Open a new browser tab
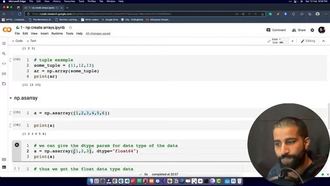Screen dimensions: 330x186 68,8
